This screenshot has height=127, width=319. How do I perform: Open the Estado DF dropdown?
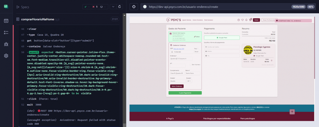(189, 81)
